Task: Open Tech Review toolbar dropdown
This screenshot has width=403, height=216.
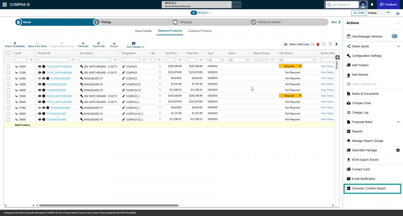Action: point(135,45)
